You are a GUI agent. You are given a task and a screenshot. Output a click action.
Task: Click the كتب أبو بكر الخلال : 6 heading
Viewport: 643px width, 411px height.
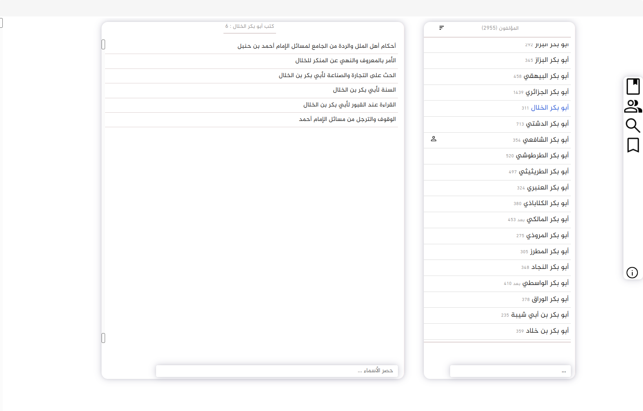249,26
